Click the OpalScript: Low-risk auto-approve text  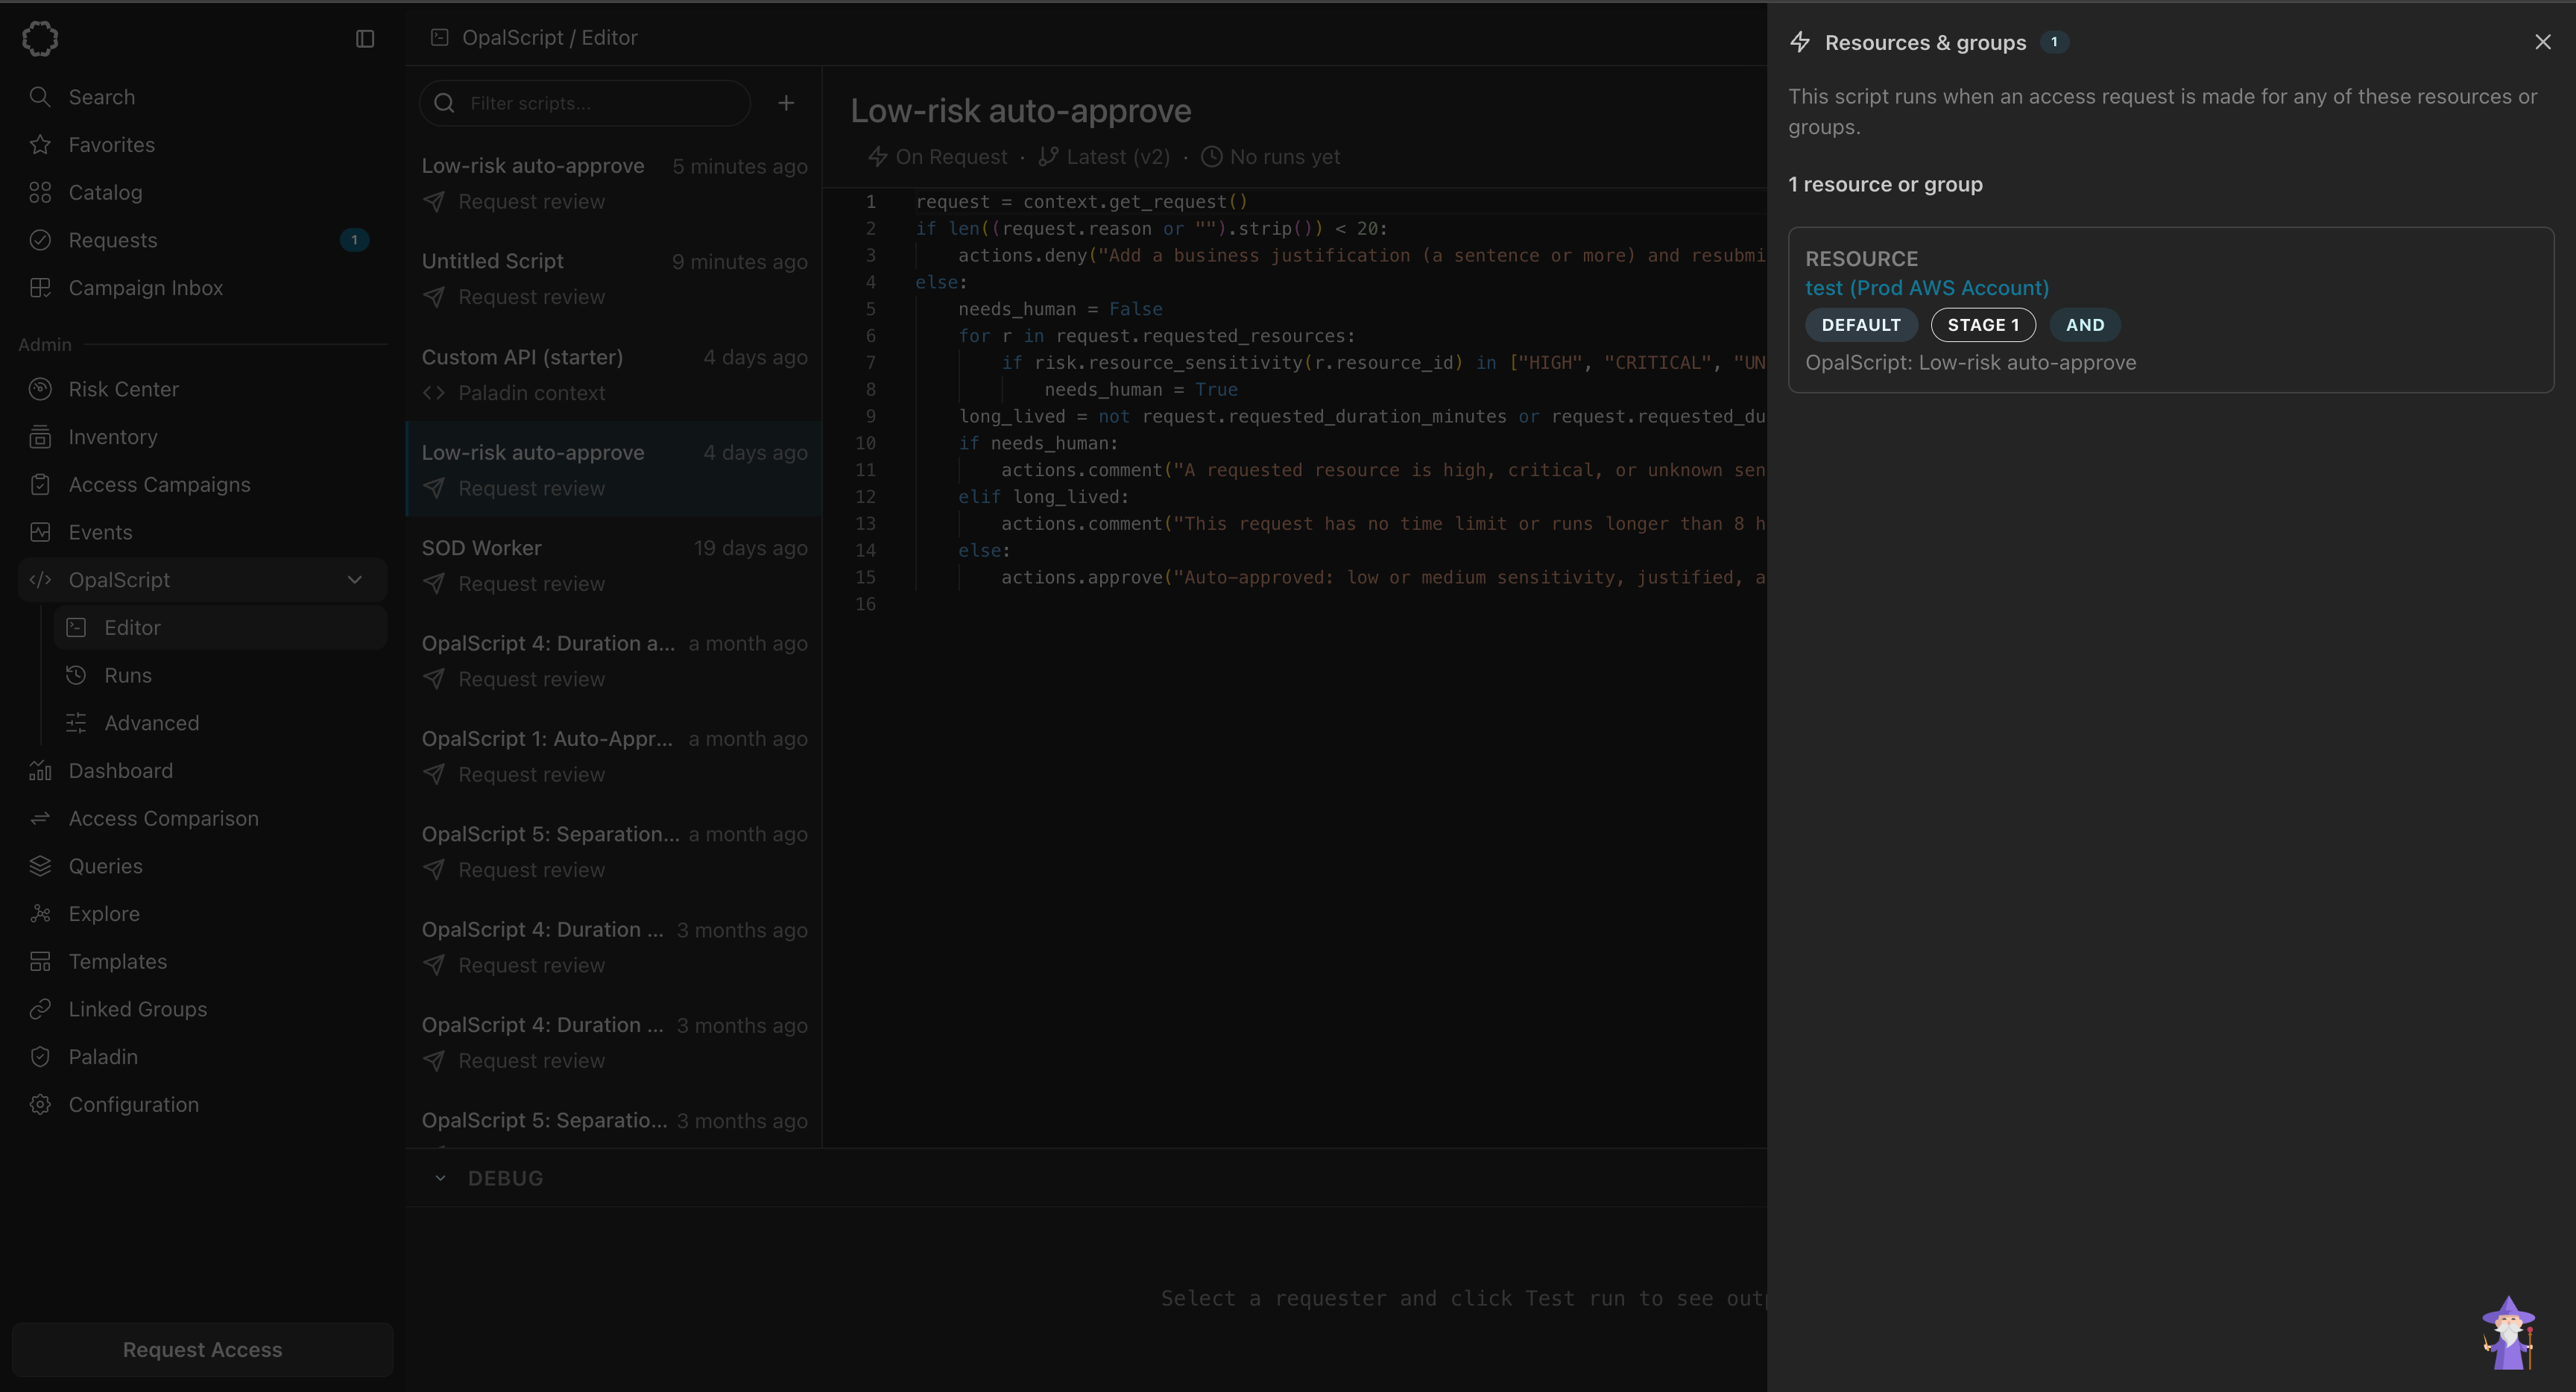point(1970,363)
